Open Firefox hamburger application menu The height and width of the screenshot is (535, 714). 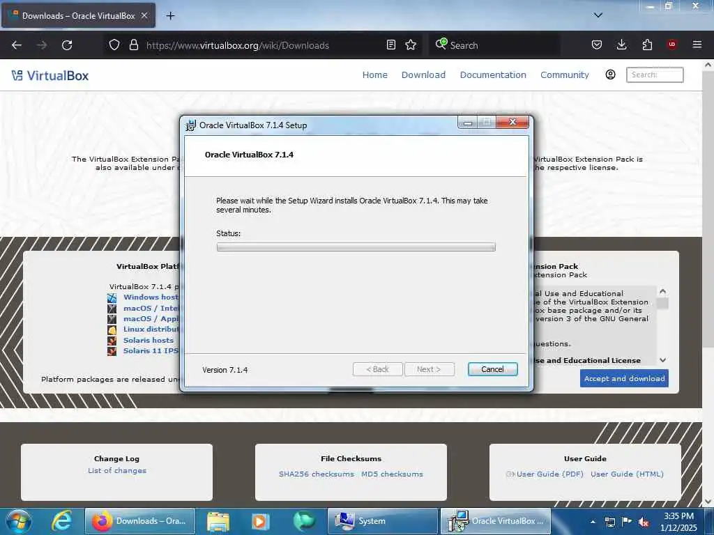coord(697,45)
